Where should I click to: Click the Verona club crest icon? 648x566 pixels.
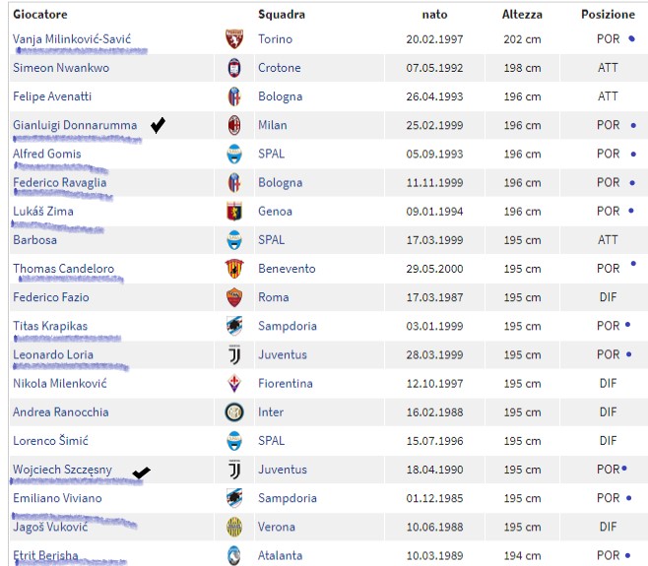[234, 527]
